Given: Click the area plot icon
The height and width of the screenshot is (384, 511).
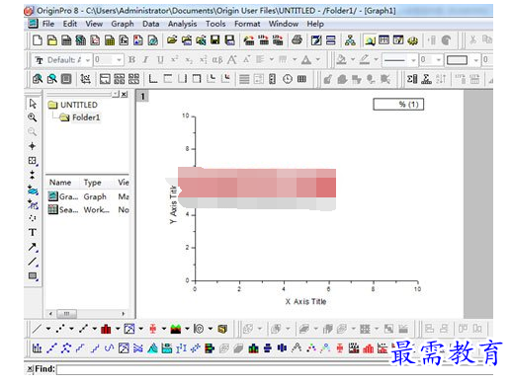Looking at the screenshot, I should point(176,329).
